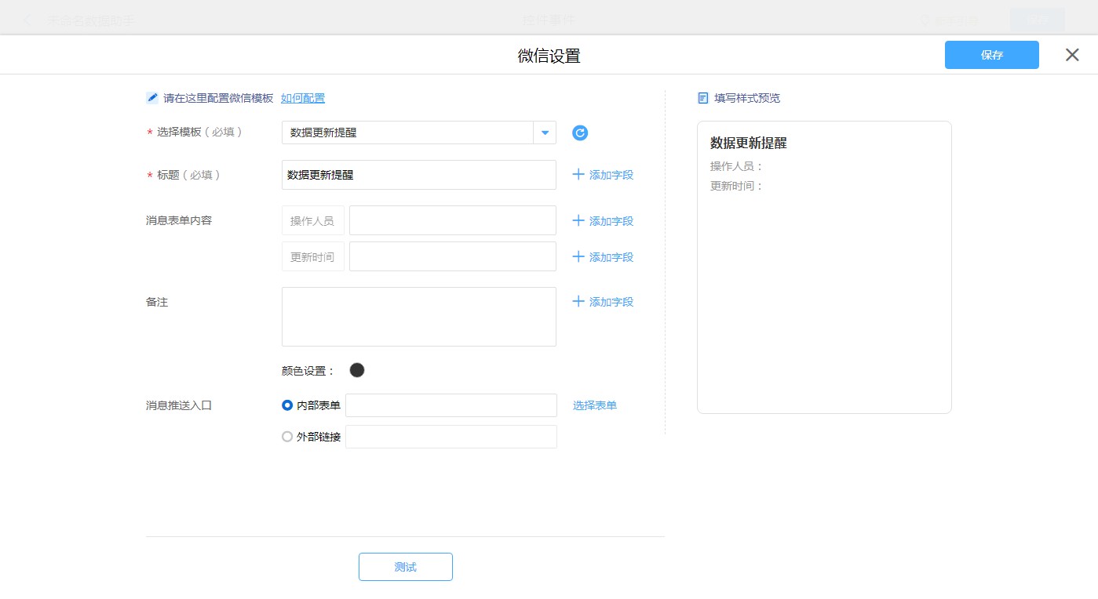Open the 如何配置 help link

(303, 98)
